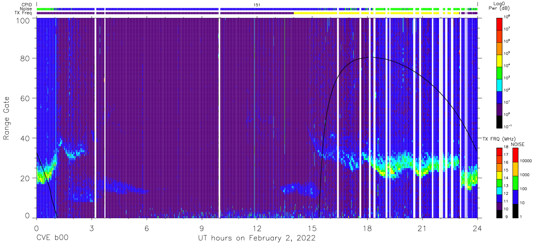The height and width of the screenshot is (247, 537).
Task: Click the x-axis tick label '9'
Action: point(202,228)
